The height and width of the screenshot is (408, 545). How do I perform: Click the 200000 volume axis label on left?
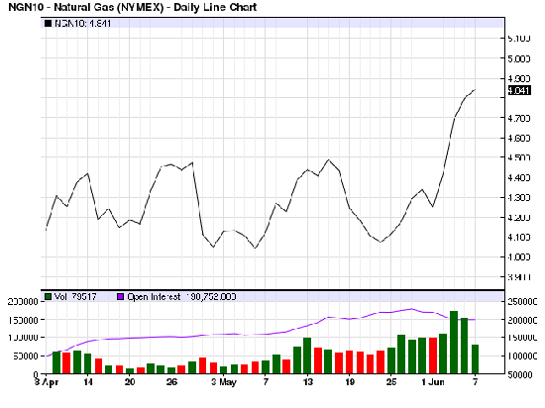[23, 301]
